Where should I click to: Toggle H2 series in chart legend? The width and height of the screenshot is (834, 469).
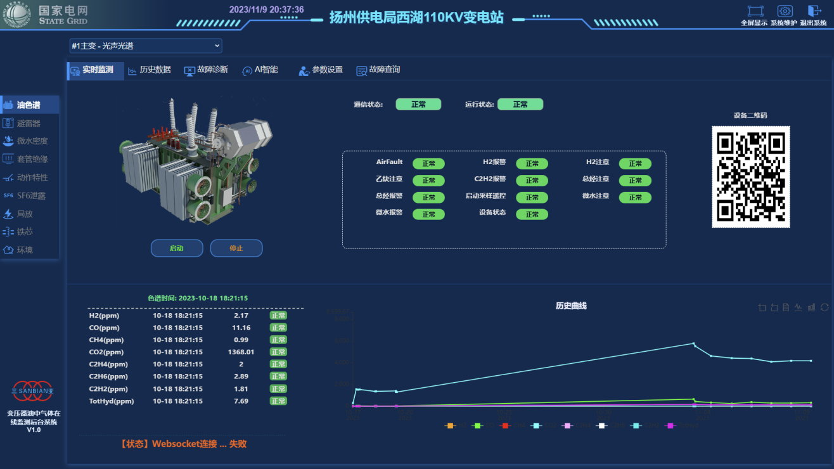[x=450, y=425]
